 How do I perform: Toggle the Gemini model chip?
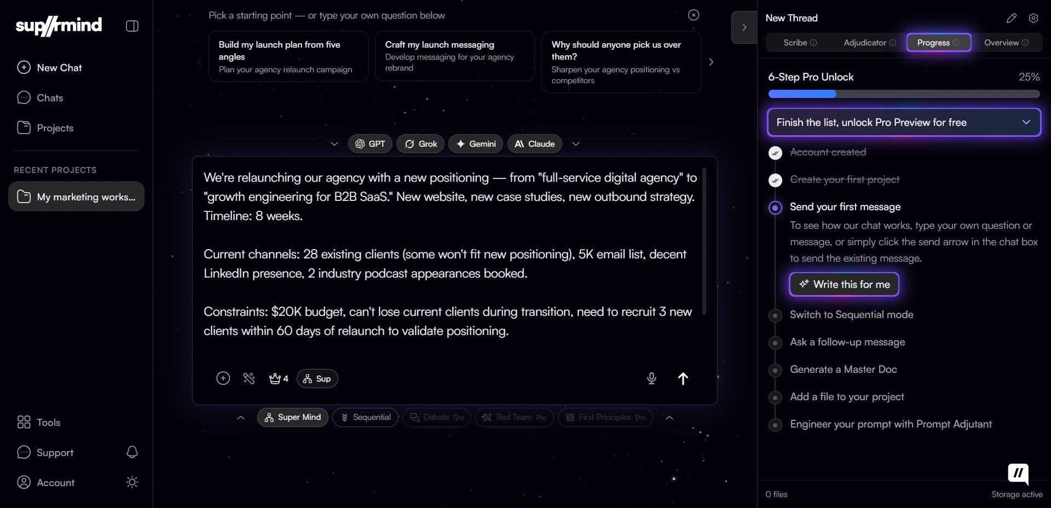[476, 144]
